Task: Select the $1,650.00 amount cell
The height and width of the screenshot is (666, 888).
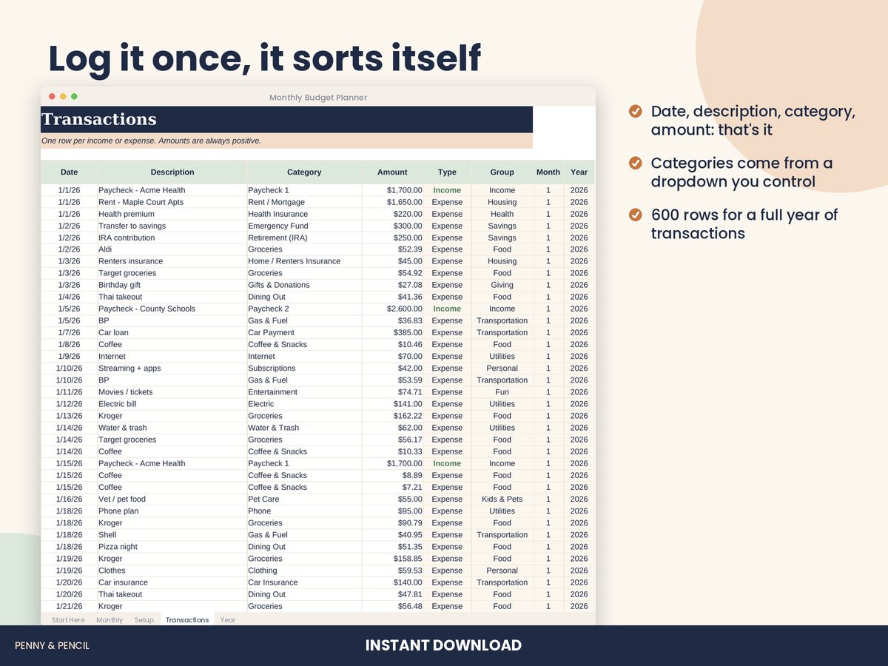Action: [393, 202]
